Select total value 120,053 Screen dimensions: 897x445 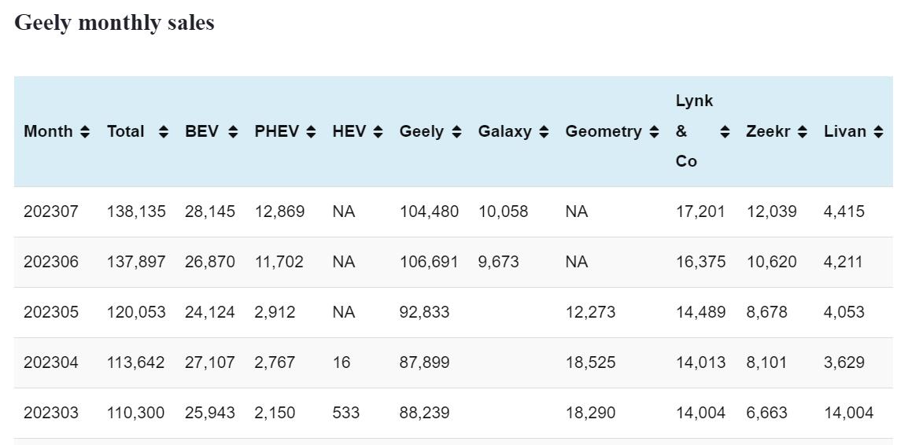coord(136,312)
